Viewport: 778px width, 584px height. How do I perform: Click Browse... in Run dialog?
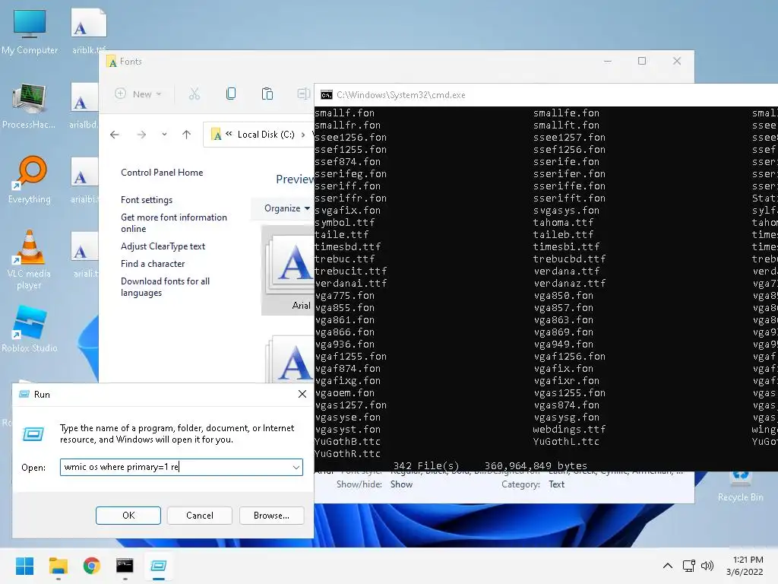(271, 516)
